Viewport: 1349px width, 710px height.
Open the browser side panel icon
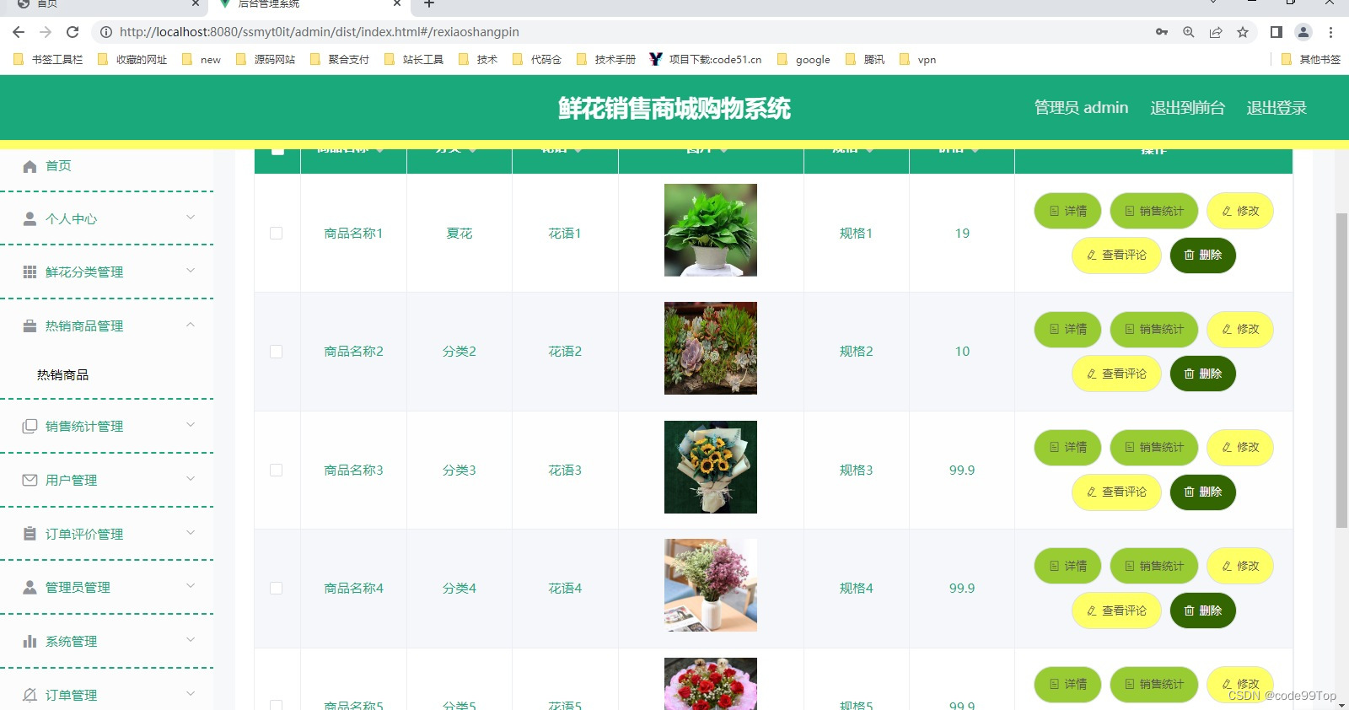click(x=1276, y=32)
